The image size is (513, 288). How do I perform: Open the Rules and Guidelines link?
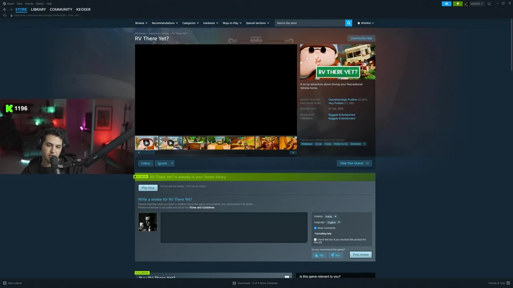[x=202, y=208]
